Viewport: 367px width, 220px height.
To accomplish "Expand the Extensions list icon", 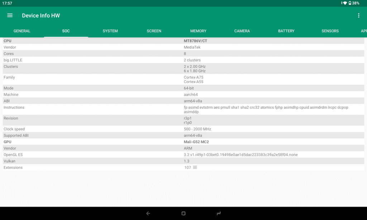I will (195, 168).
